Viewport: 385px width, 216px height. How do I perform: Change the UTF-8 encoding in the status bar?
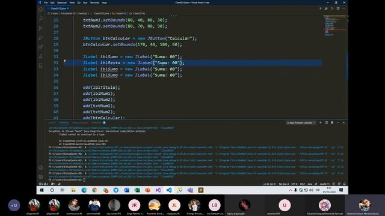[294, 184]
